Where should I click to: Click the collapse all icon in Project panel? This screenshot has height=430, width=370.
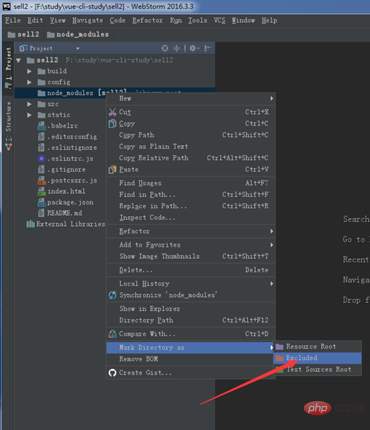click(x=176, y=48)
